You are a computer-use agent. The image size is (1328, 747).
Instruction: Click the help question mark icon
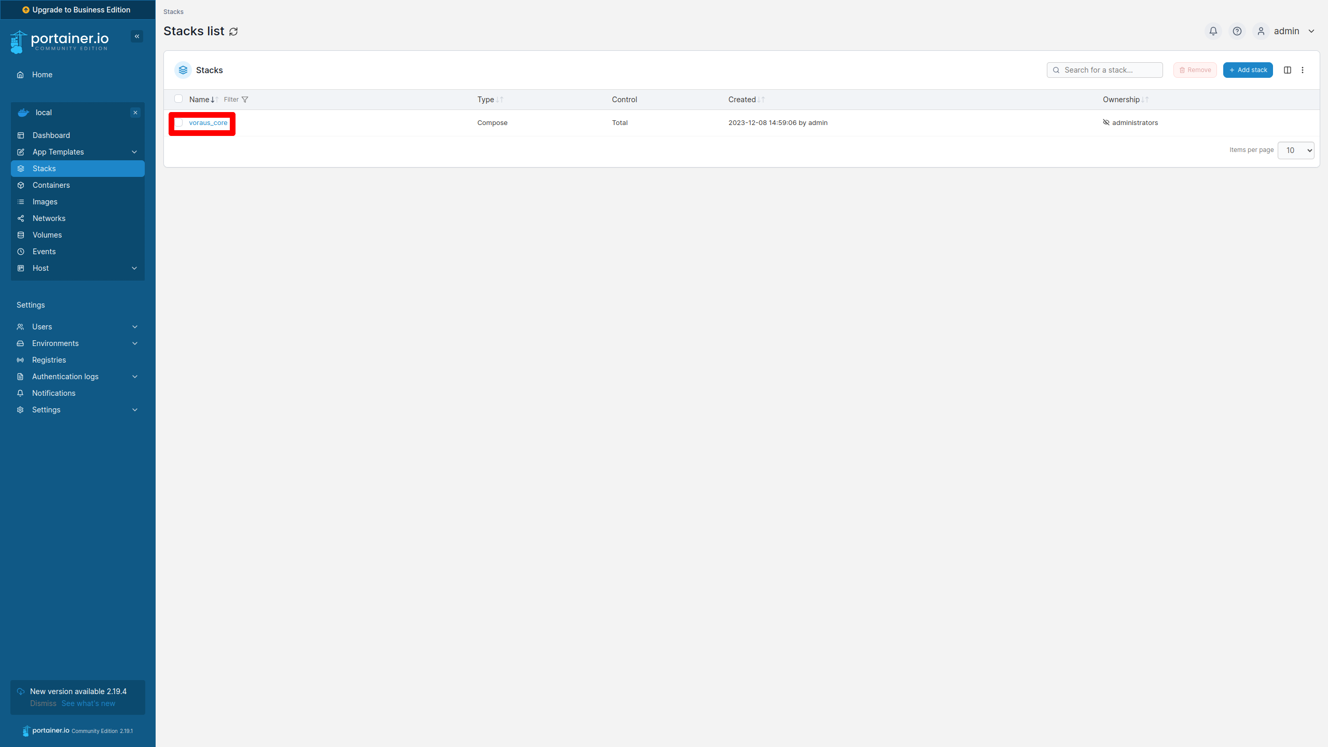(x=1237, y=31)
